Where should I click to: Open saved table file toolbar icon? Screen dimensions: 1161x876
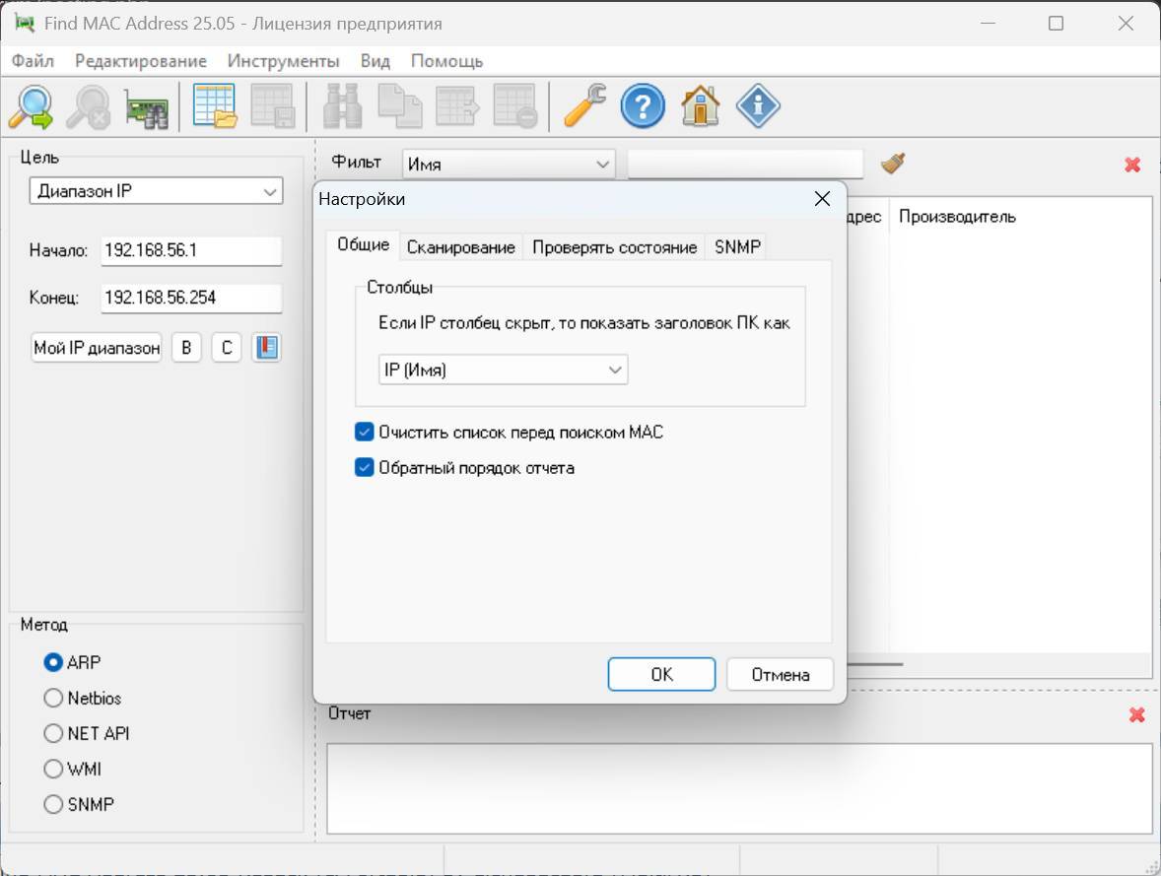215,106
